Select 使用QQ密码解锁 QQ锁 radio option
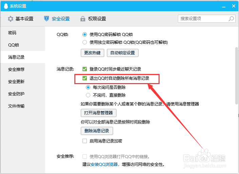This screenshot has height=174, width=239. [x=85, y=35]
